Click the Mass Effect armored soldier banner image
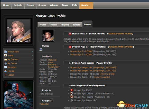This screenshot has height=109, width=149. pyautogui.click(x=18, y=95)
